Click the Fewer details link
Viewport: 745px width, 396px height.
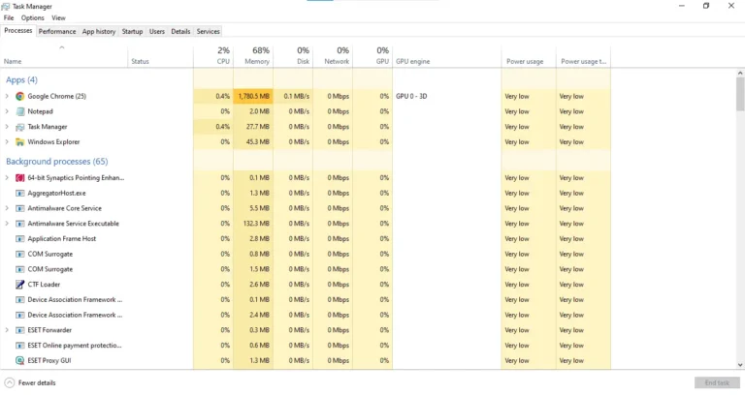37,382
